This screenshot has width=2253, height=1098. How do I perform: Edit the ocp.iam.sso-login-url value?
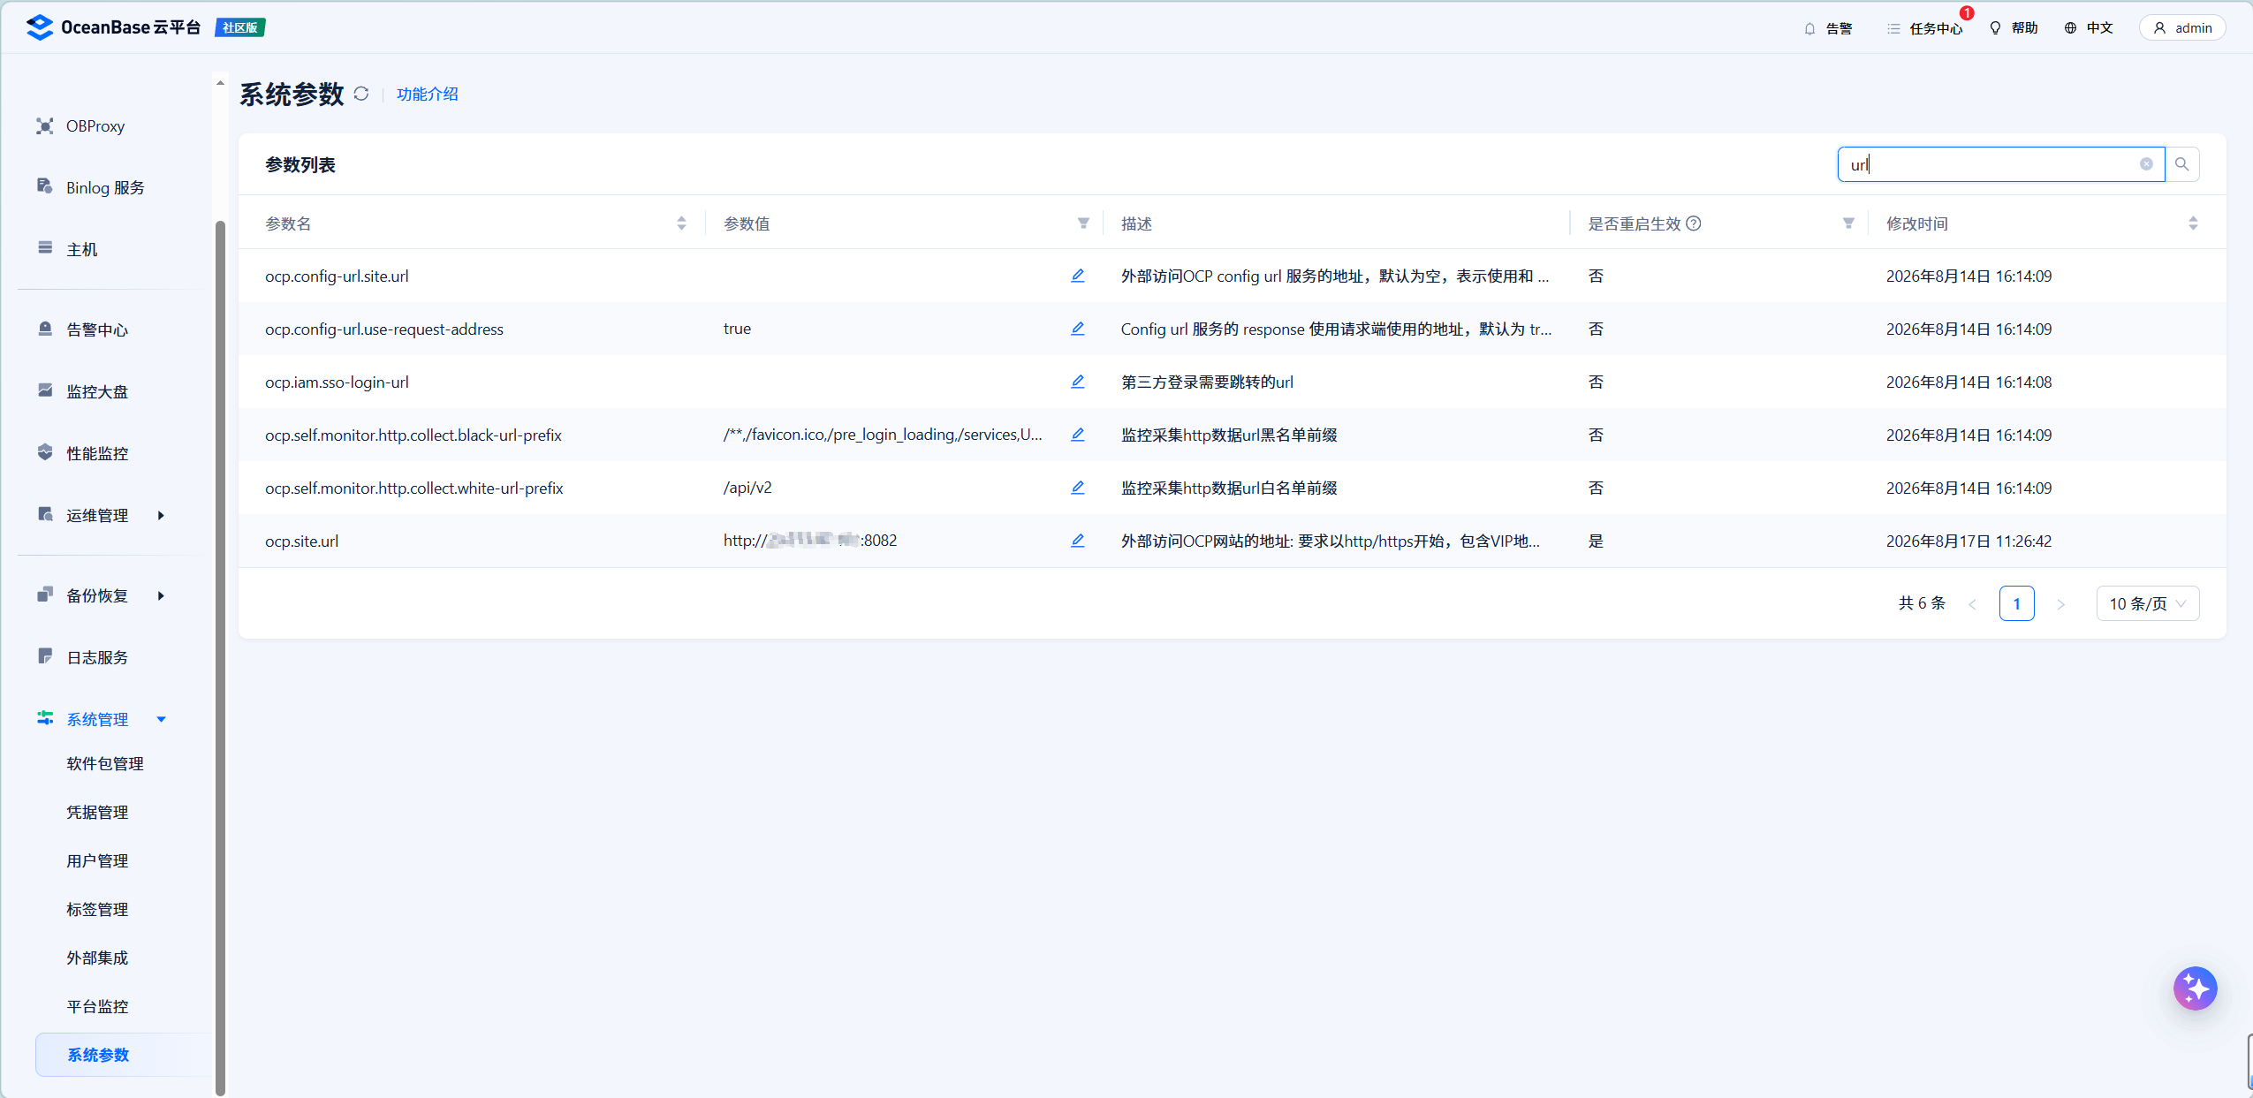click(x=1078, y=382)
